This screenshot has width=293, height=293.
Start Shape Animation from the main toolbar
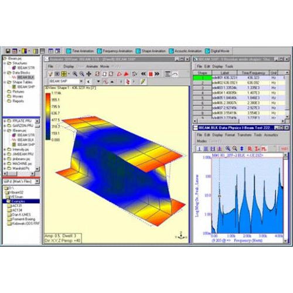click(x=151, y=51)
